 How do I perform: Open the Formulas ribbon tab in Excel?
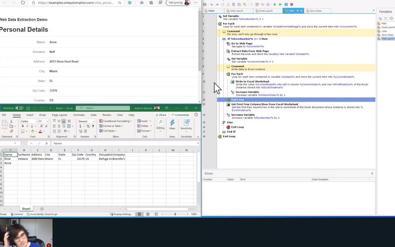coord(79,115)
